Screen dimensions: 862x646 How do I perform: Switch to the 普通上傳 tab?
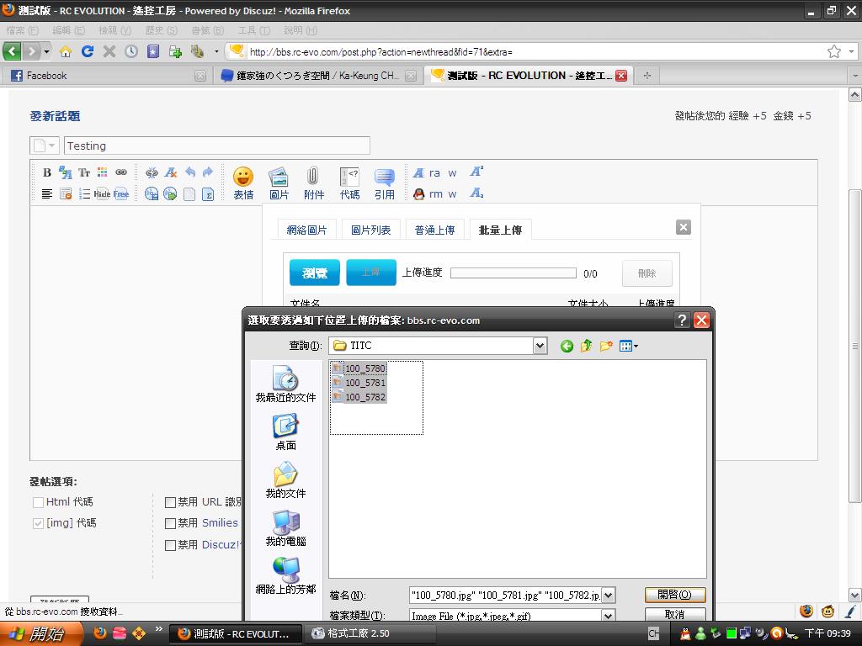point(434,230)
